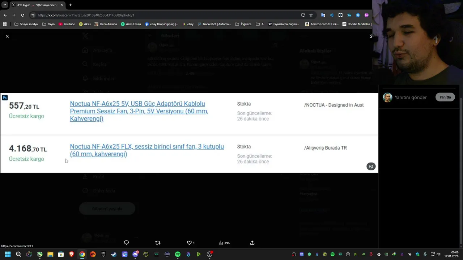Open Discord from taskbar

pos(136,254)
